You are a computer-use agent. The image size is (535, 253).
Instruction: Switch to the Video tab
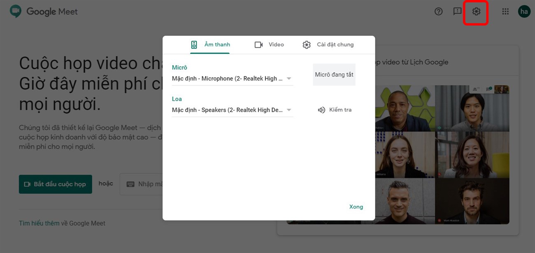[x=269, y=45]
